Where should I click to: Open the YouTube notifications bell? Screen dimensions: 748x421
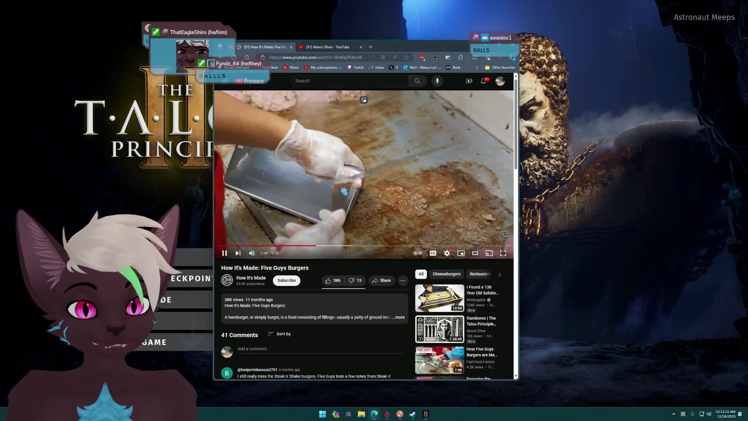(483, 81)
